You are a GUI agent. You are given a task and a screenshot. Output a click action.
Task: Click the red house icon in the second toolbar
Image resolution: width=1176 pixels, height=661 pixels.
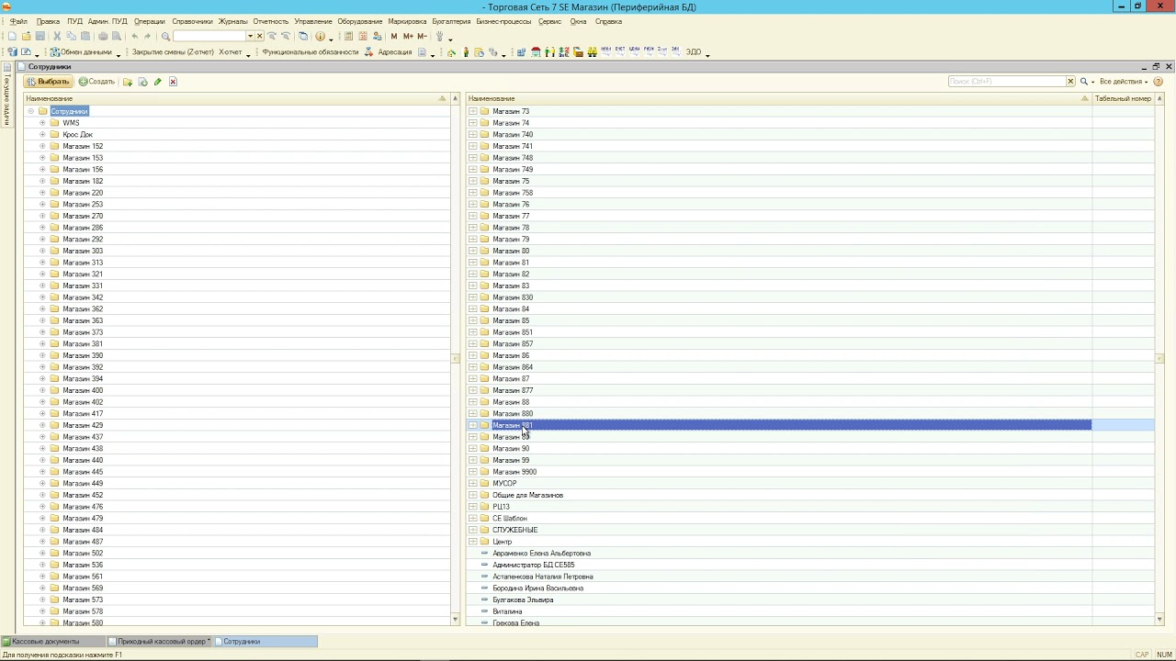pos(536,52)
